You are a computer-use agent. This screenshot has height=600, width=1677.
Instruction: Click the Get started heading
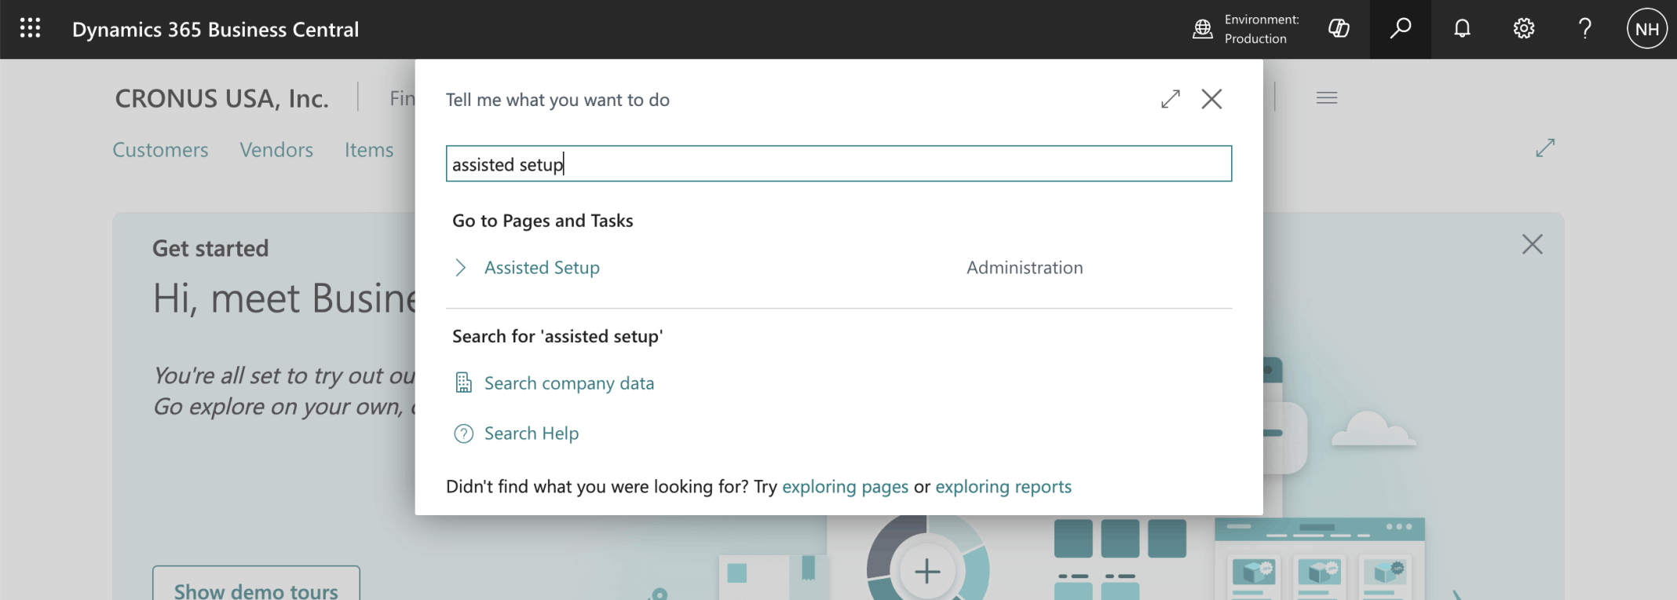(210, 248)
